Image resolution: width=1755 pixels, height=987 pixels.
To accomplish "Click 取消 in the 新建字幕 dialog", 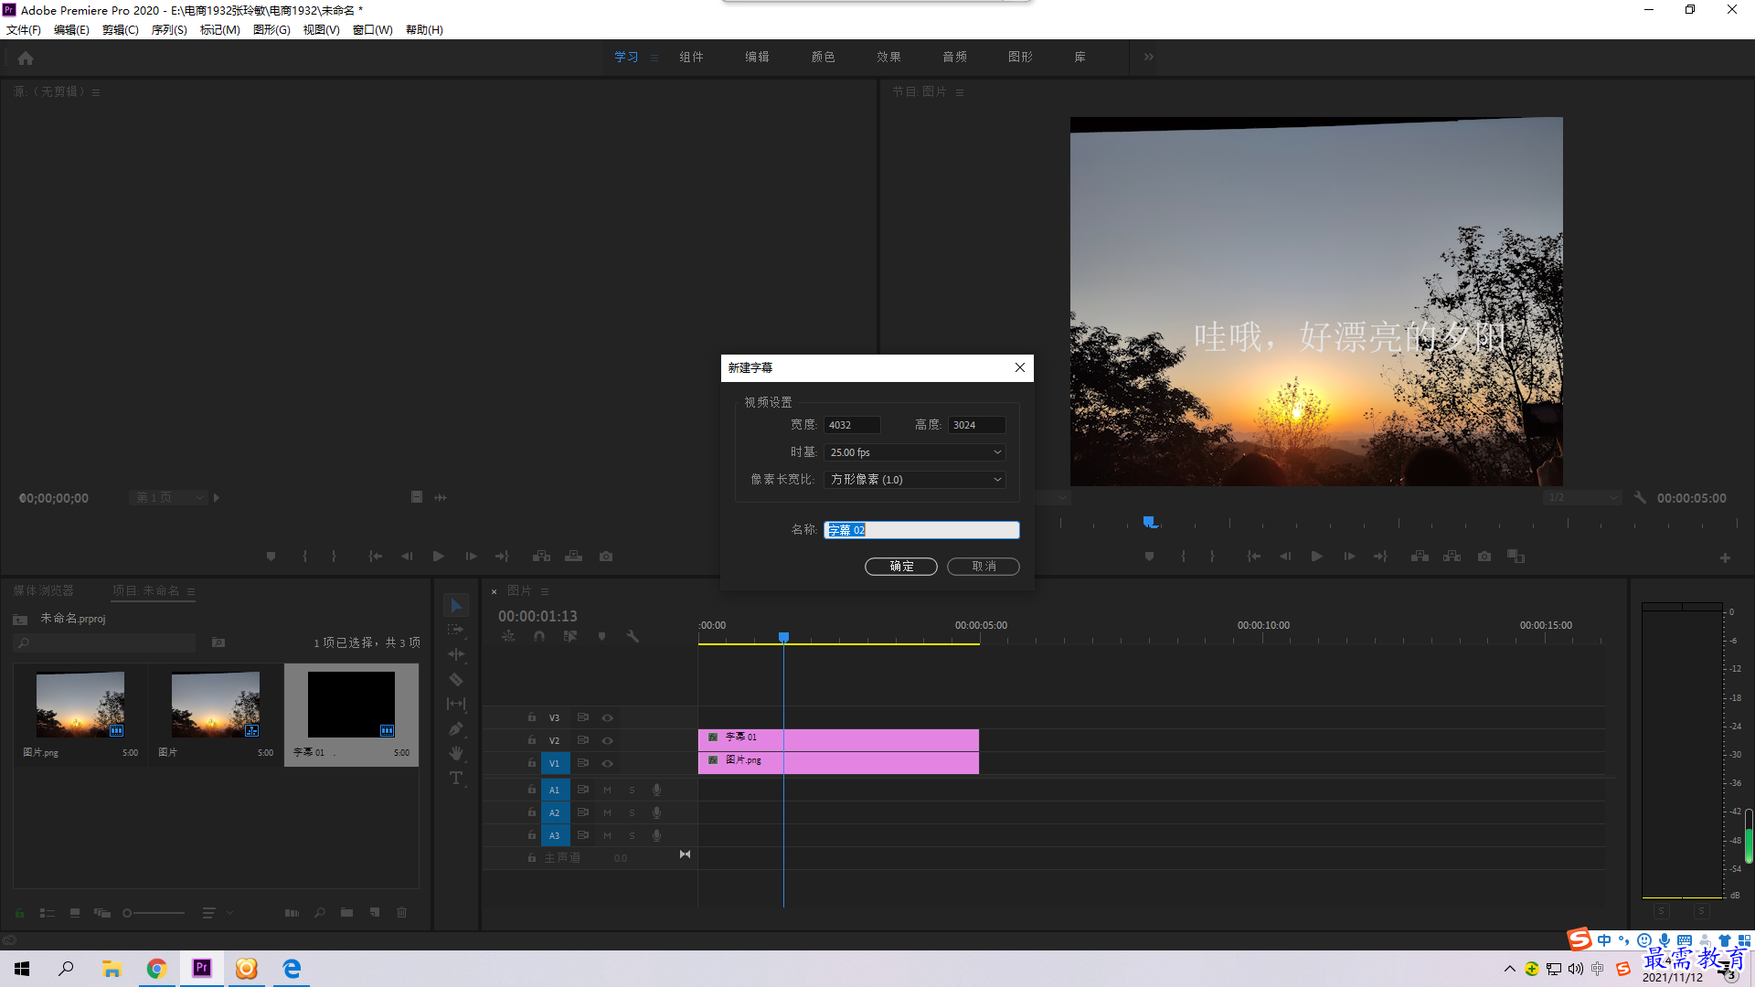I will point(984,567).
